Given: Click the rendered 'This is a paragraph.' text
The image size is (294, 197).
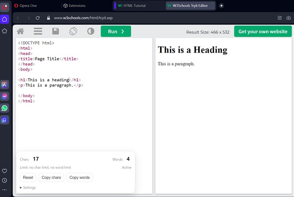Looking at the screenshot, I should point(176,64).
